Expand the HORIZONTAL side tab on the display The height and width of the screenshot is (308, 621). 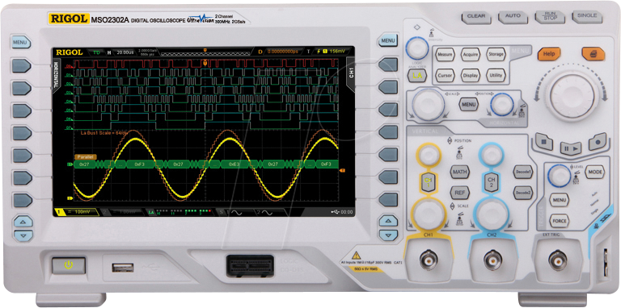point(56,76)
